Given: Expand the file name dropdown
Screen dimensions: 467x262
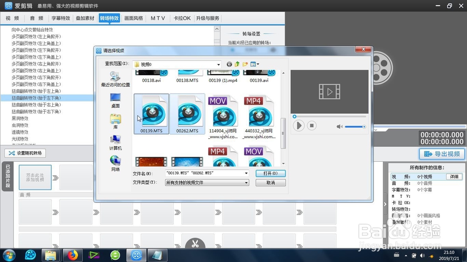Looking at the screenshot, I should pos(246,173).
